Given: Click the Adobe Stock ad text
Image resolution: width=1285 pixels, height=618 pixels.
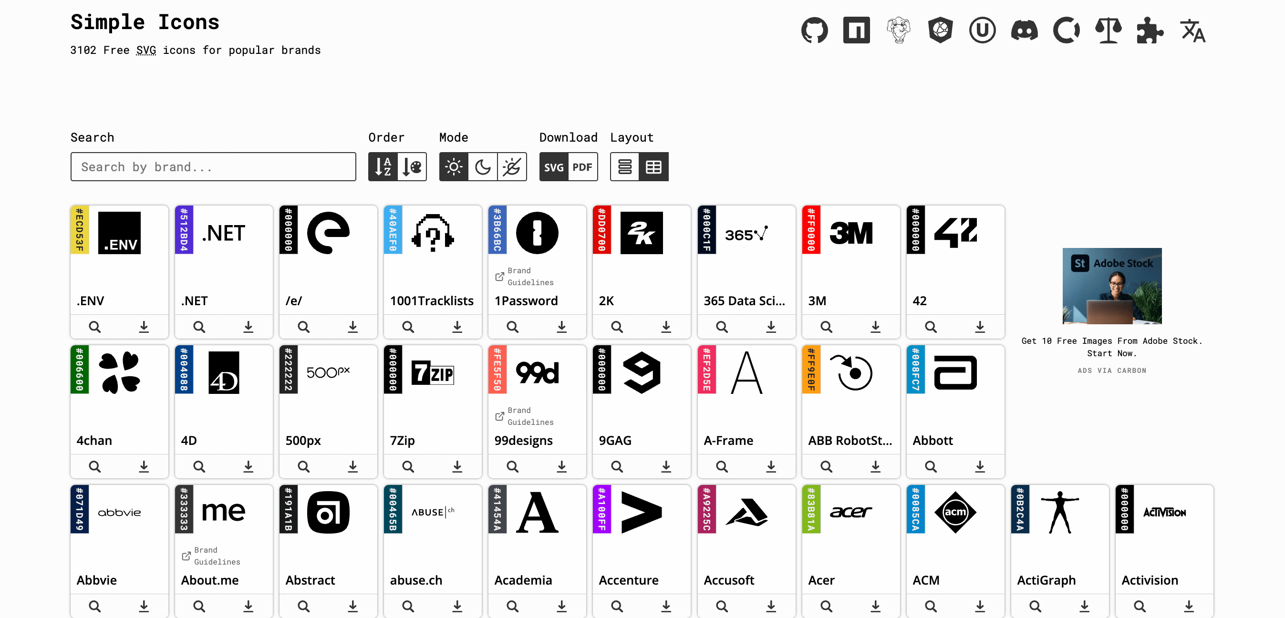Looking at the screenshot, I should pos(1112,347).
